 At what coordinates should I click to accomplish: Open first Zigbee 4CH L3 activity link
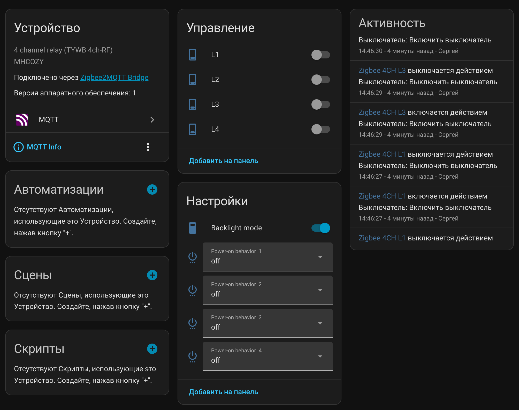click(x=382, y=71)
